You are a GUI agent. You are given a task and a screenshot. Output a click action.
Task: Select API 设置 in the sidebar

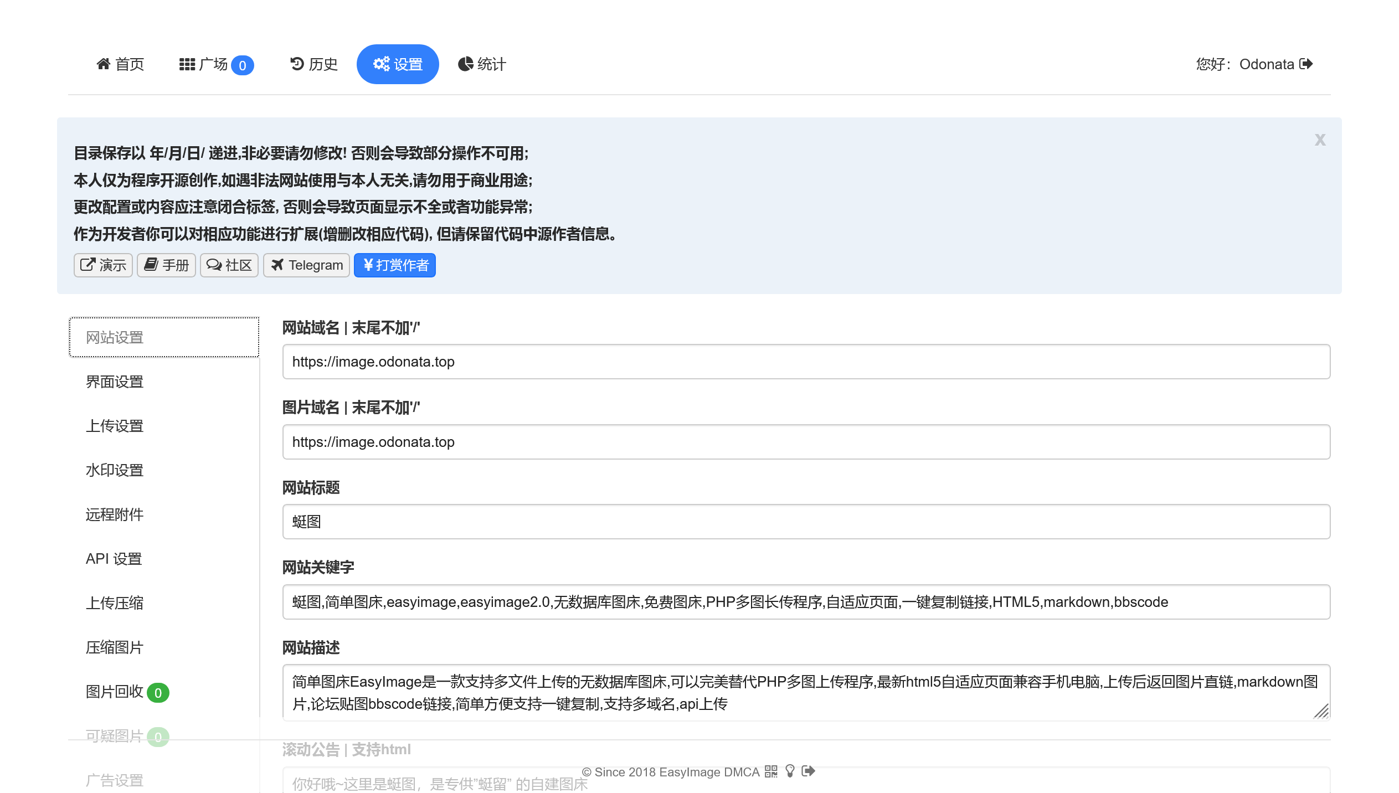pyautogui.click(x=164, y=559)
